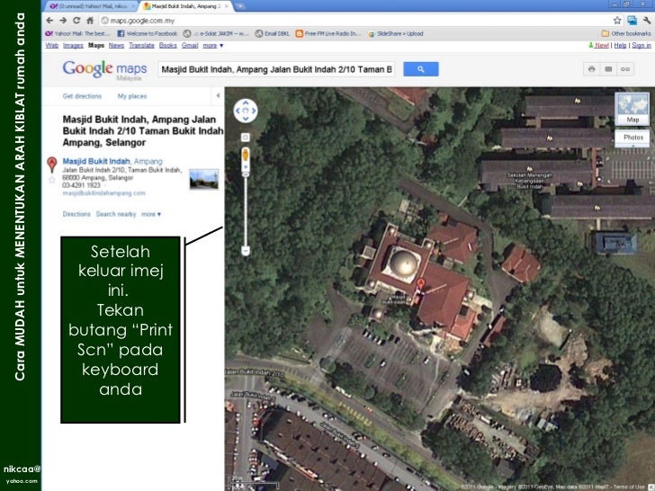Open Gmail in the Google bar
The width and height of the screenshot is (655, 491).
point(190,45)
